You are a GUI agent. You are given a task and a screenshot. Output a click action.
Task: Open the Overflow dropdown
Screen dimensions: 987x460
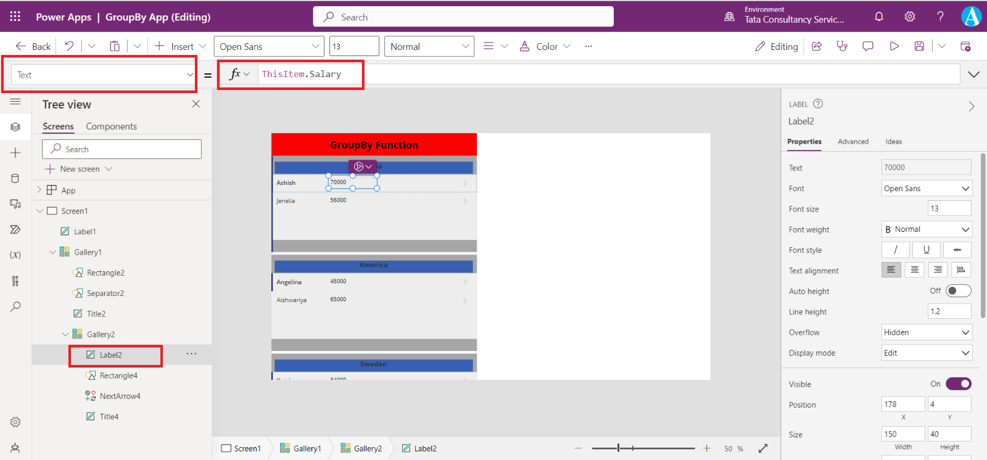(926, 332)
